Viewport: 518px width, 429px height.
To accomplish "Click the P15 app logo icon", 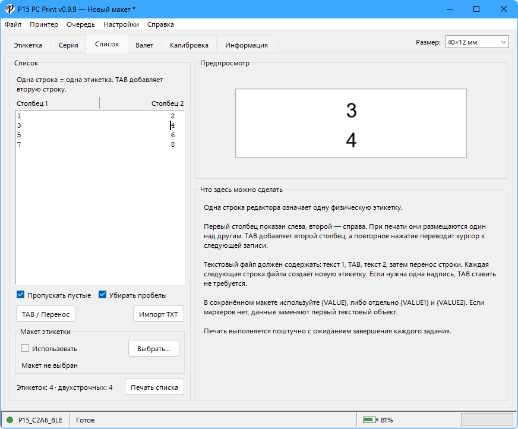I will pyautogui.click(x=10, y=9).
